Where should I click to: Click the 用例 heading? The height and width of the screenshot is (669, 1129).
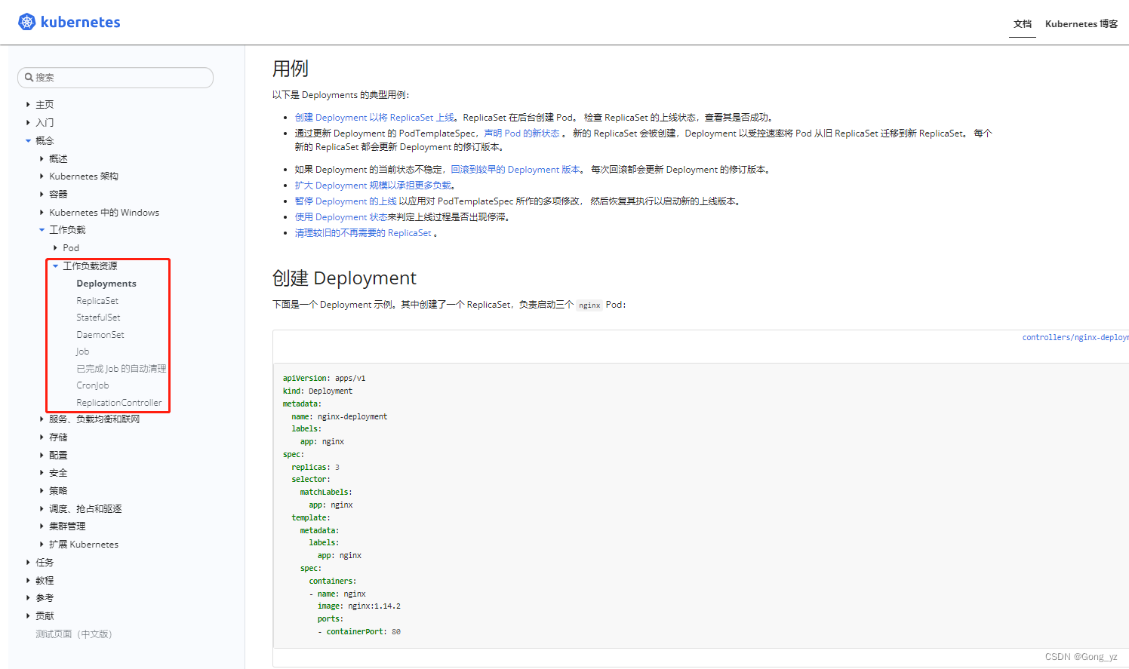291,69
